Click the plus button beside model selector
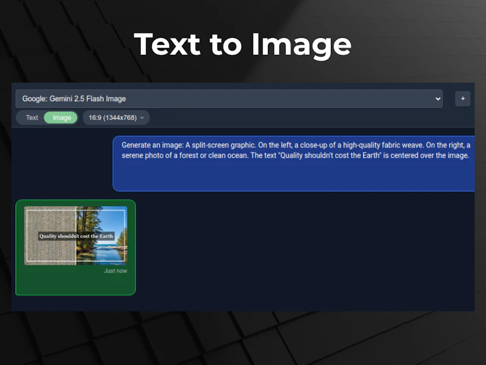Screen dimensions: 486x365 [x=462, y=99]
